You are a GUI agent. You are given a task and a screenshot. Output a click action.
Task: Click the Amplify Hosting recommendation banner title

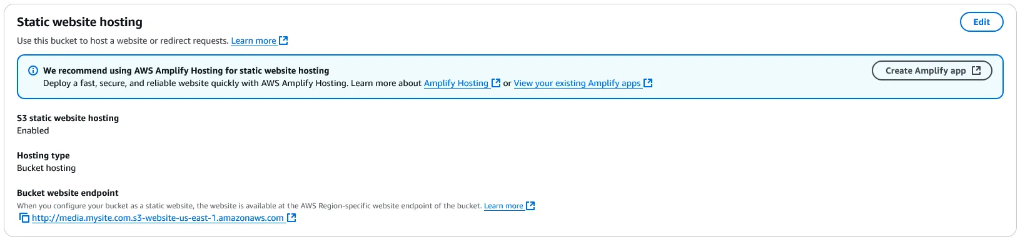pyautogui.click(x=186, y=70)
